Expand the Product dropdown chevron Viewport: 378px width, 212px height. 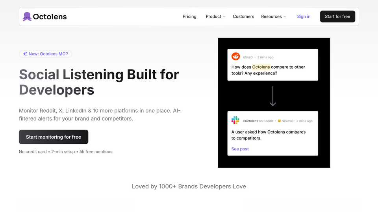tap(224, 17)
